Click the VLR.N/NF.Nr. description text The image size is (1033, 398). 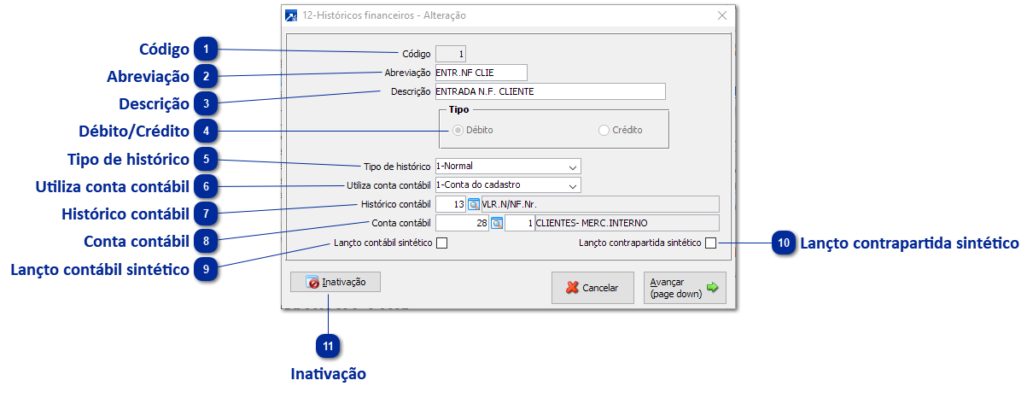click(x=509, y=205)
